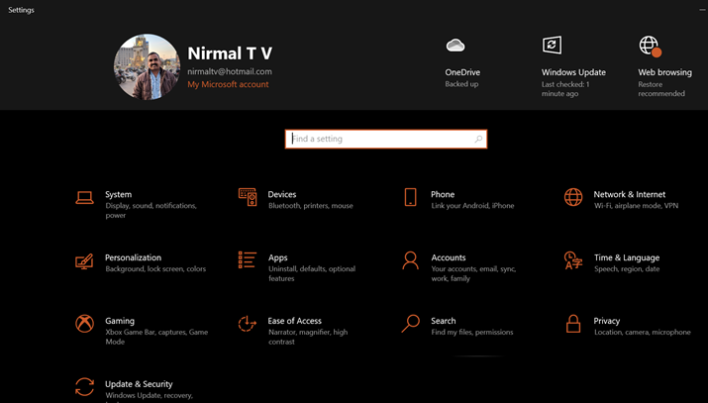Screen dimensions: 708x403
Task: Click 'Windows Update, recovery' description
Action: click(149, 395)
